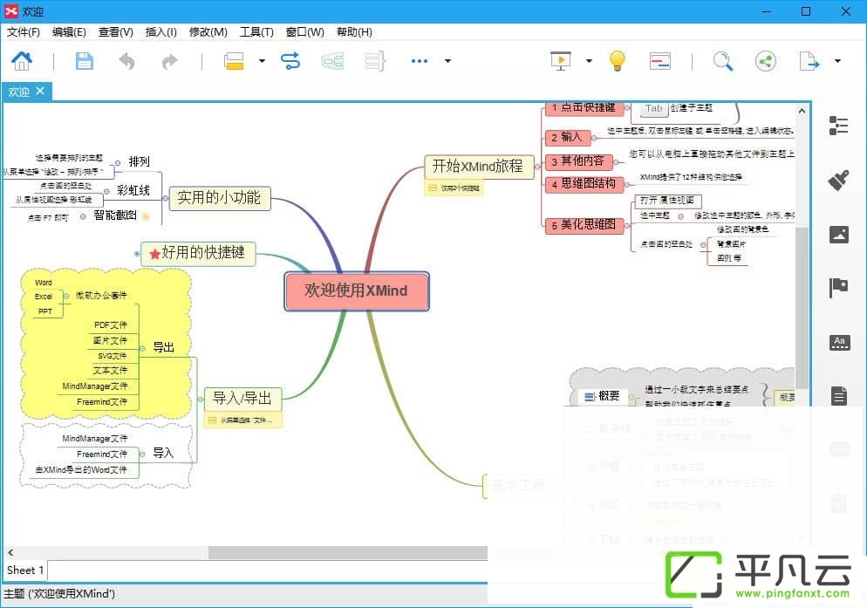Select the 彩虹线 subtopic
867x608 pixels.
pyautogui.click(x=133, y=191)
